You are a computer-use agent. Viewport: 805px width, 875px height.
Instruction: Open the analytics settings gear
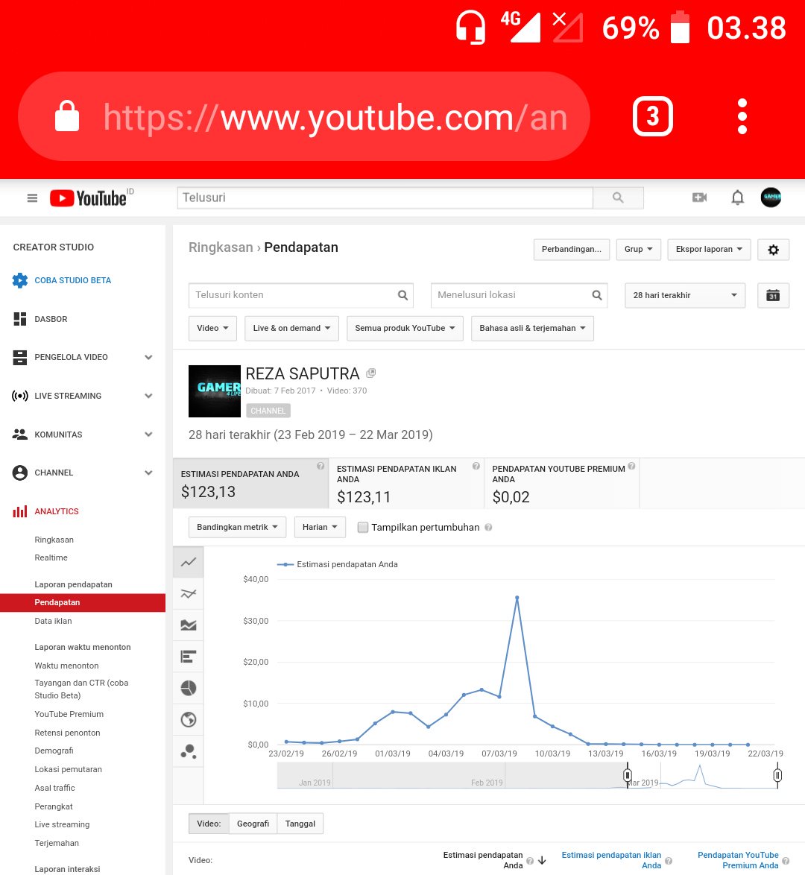point(773,250)
